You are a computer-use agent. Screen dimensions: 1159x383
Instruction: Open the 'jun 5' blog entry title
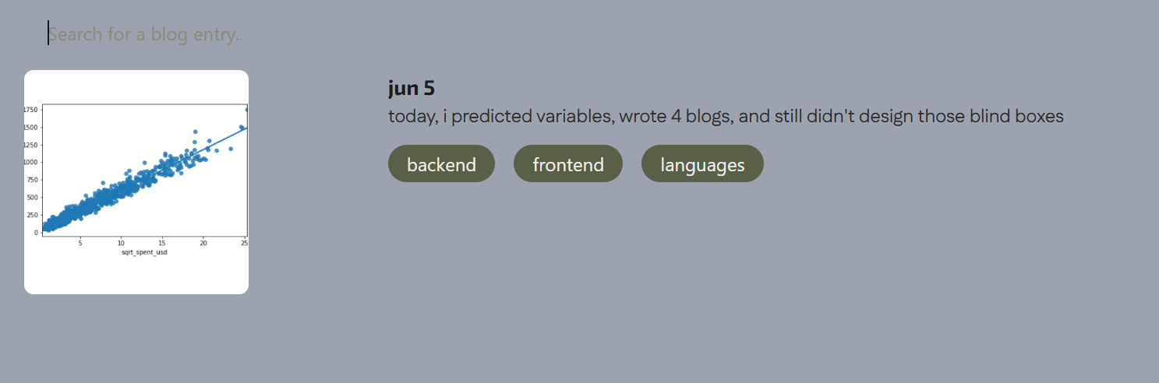pyautogui.click(x=412, y=88)
